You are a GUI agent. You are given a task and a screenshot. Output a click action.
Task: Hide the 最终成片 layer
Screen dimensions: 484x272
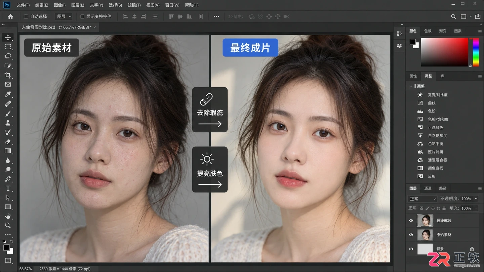pyautogui.click(x=411, y=221)
